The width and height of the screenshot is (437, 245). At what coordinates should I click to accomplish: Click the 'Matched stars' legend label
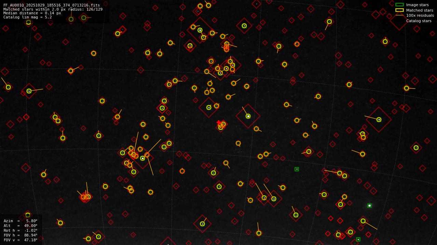(420, 10)
